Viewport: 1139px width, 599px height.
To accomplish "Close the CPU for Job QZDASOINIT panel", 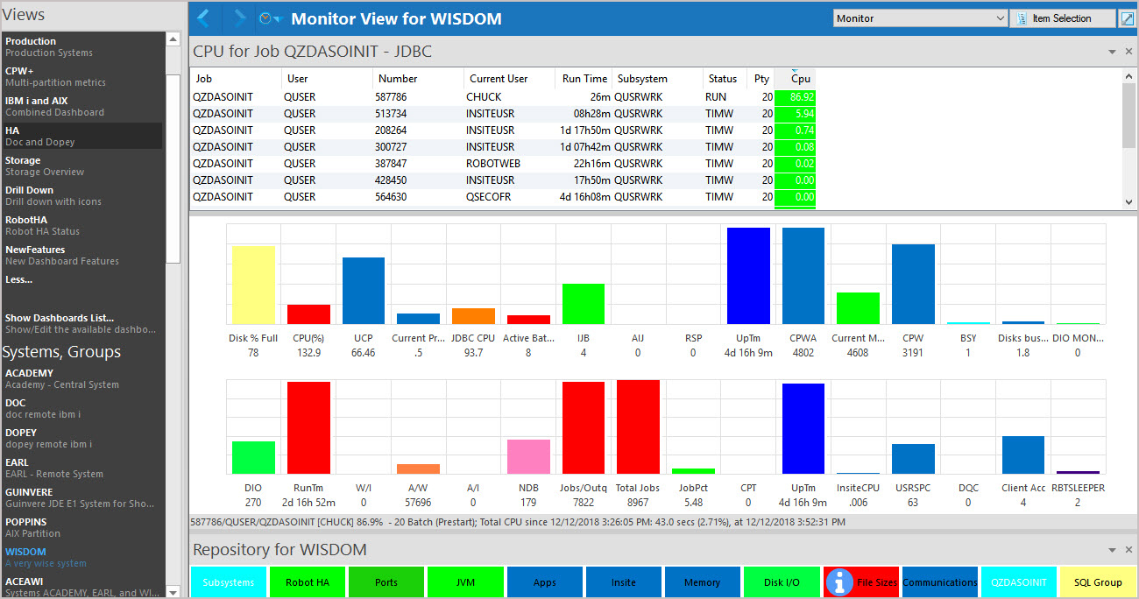I will (x=1128, y=53).
